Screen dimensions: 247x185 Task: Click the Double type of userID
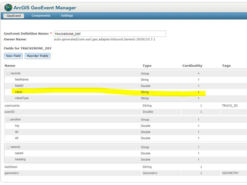click(148, 112)
